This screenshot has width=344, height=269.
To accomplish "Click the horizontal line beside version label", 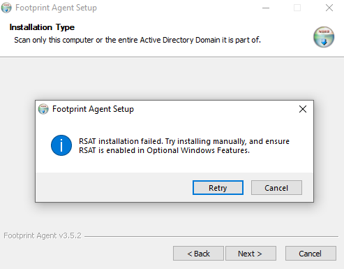I will point(211,236).
